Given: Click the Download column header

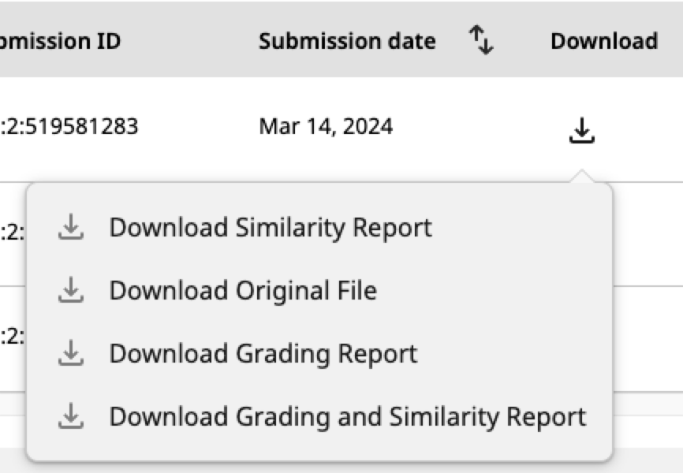Looking at the screenshot, I should (x=604, y=41).
